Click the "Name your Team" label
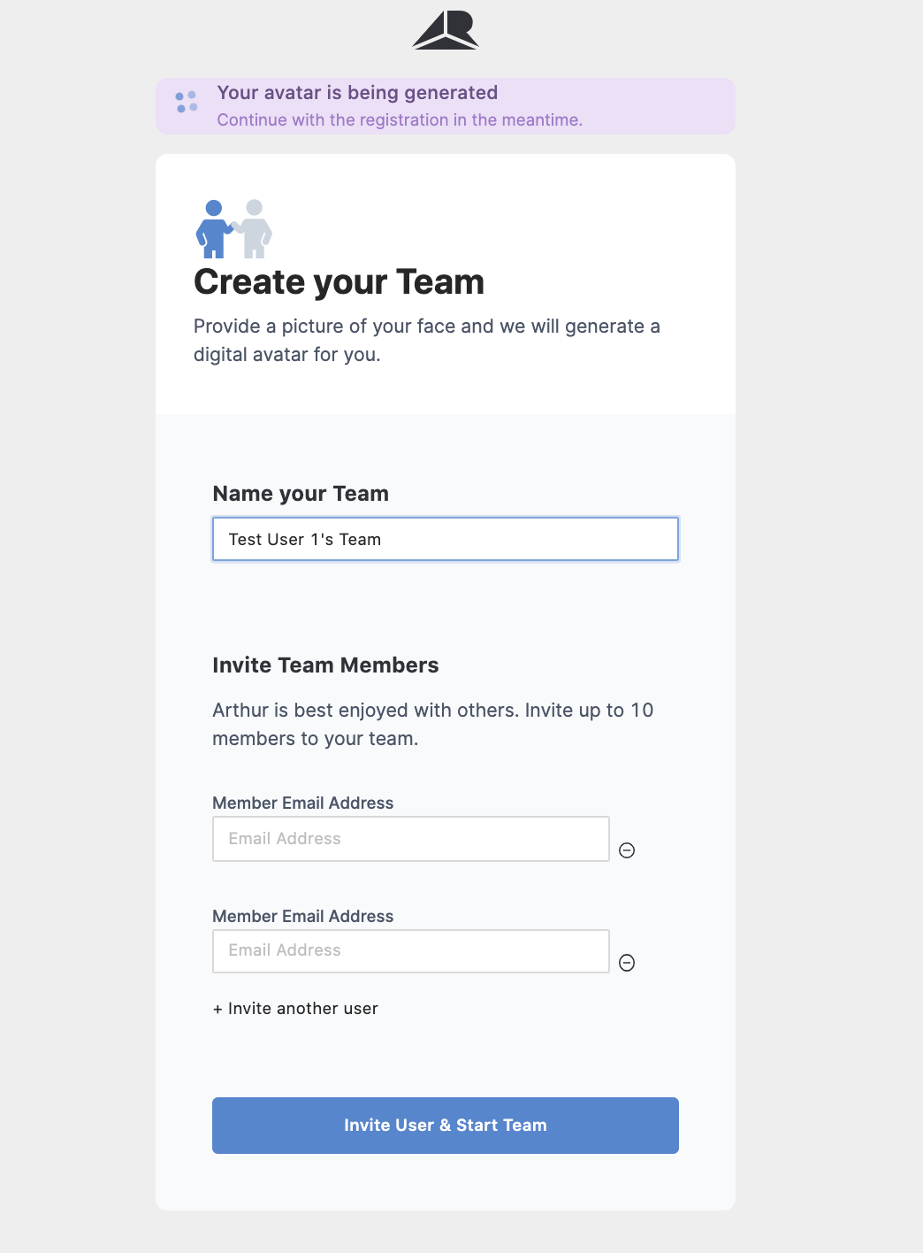 coord(301,494)
